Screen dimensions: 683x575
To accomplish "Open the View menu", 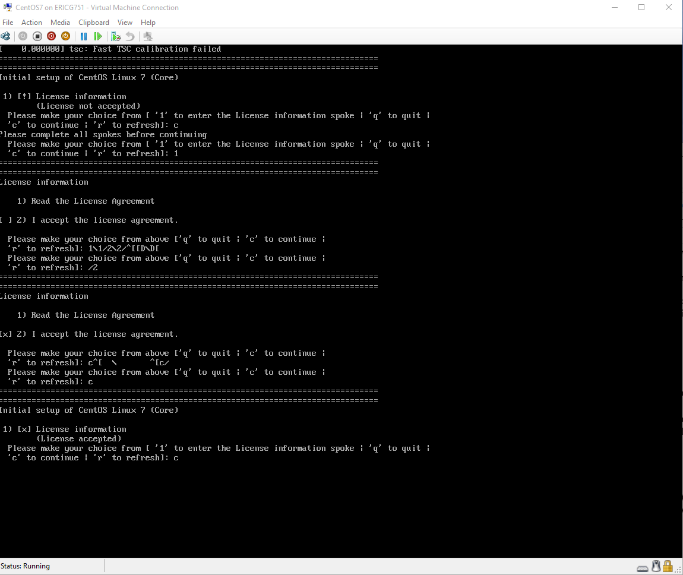I will [x=125, y=22].
